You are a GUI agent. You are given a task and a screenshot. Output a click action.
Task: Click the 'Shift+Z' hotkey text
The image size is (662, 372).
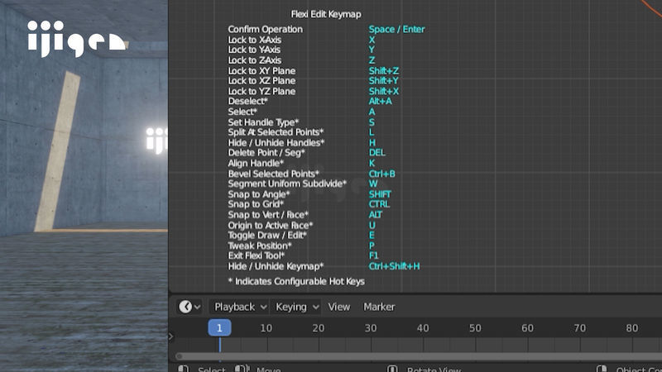383,70
